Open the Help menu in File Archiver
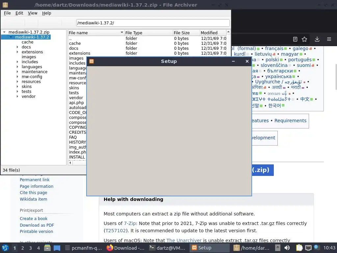The image size is (337, 253). coord(46,13)
